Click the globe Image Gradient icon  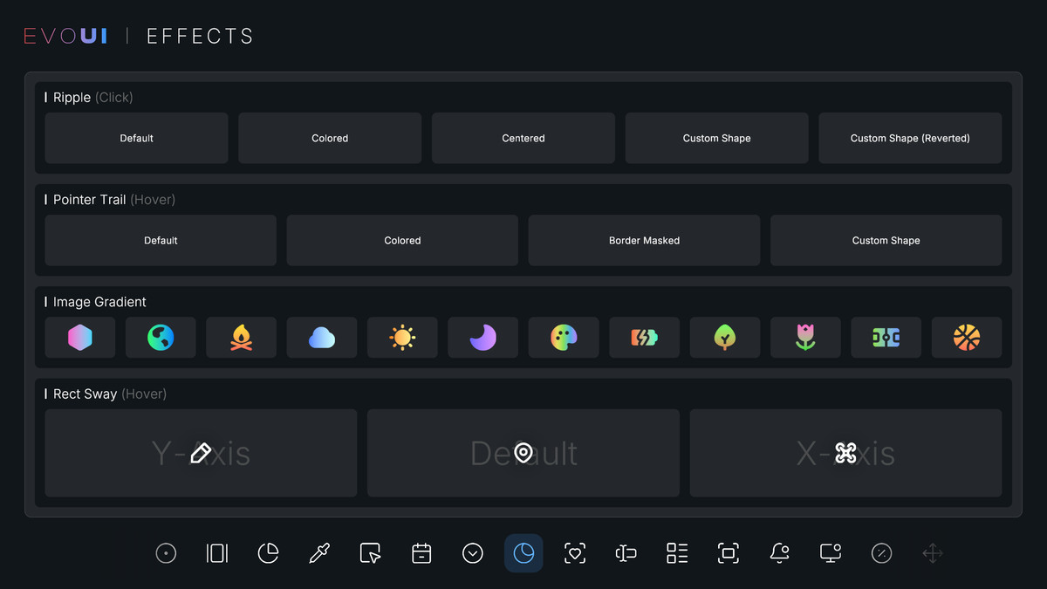[x=161, y=337]
